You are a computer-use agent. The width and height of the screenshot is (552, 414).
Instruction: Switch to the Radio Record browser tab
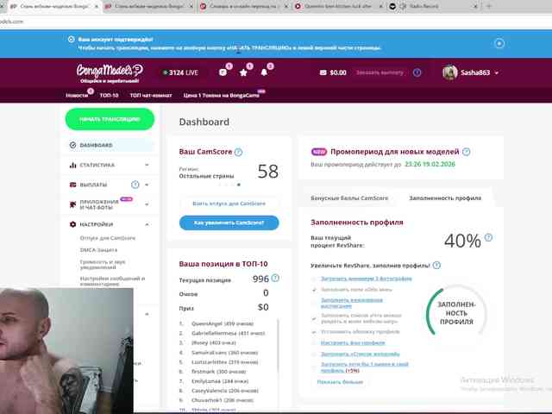point(433,6)
